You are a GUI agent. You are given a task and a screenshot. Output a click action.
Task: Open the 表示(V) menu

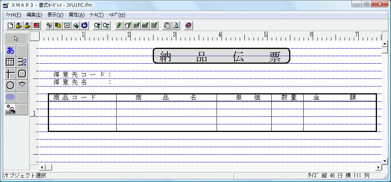[55, 15]
